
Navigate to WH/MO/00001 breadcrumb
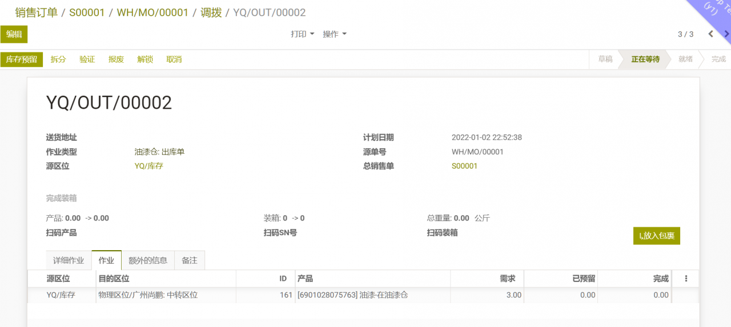tap(152, 13)
